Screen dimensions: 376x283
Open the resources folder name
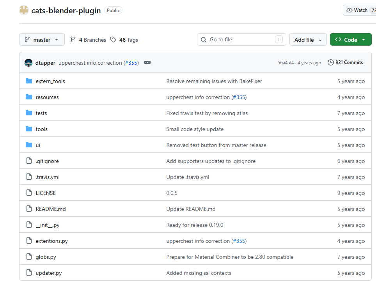[47, 97]
